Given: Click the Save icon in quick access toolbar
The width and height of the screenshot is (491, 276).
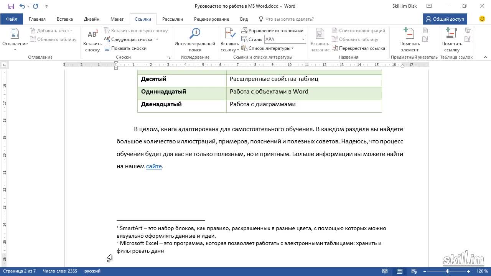Looking at the screenshot, I should (x=11, y=6).
